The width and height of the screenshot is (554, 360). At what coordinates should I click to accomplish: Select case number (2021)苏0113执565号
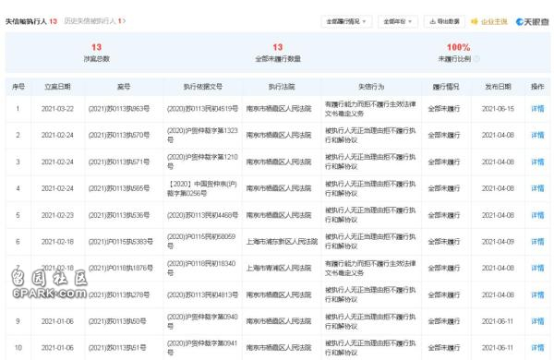point(119,188)
